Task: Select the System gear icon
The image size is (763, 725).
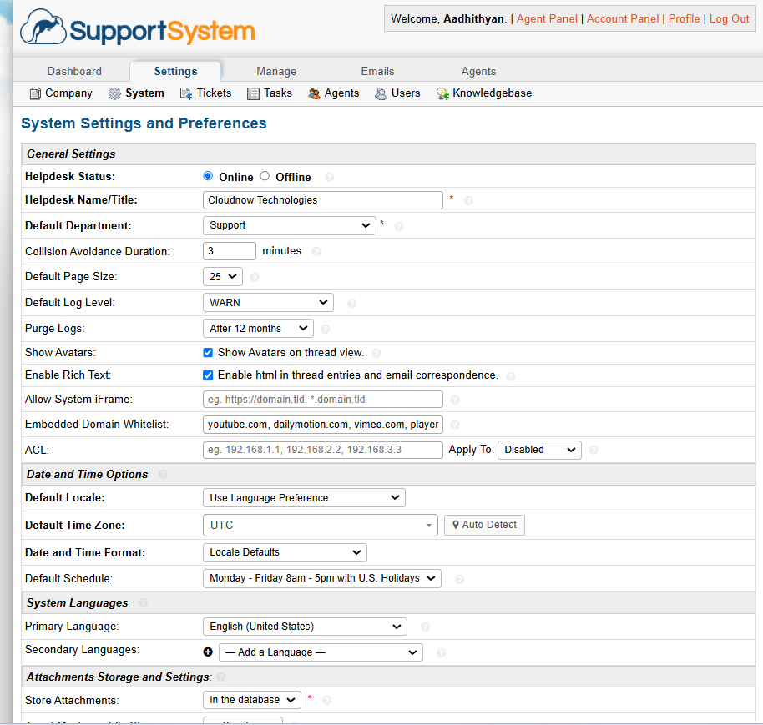Action: [x=114, y=93]
